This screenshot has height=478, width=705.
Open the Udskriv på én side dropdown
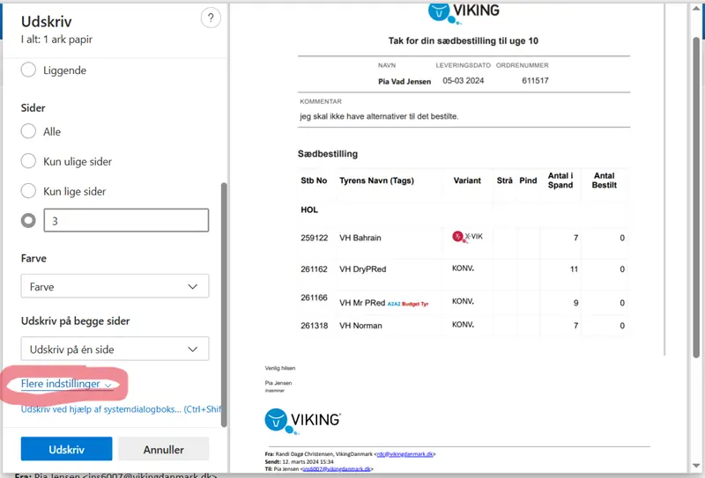point(115,349)
